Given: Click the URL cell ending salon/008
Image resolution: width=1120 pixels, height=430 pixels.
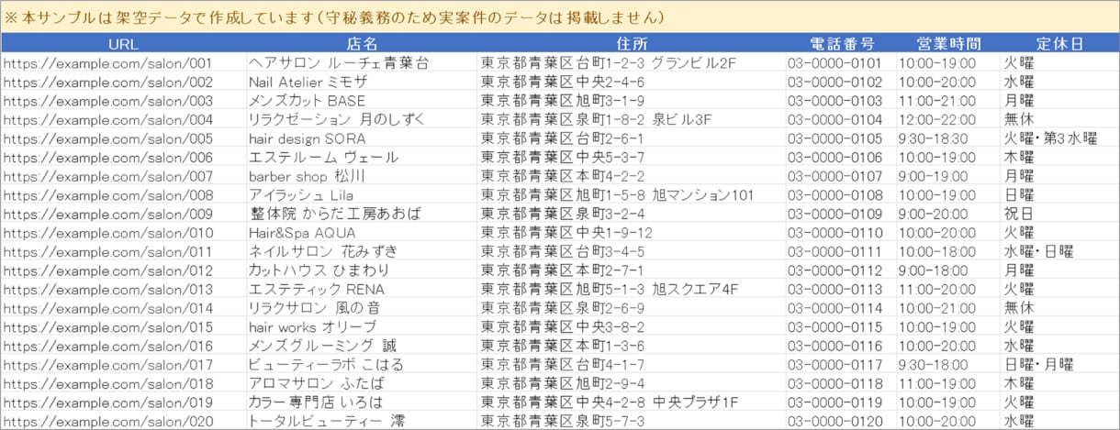Looking at the screenshot, I should [123, 195].
